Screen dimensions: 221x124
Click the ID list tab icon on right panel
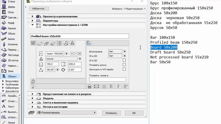[89, 43]
